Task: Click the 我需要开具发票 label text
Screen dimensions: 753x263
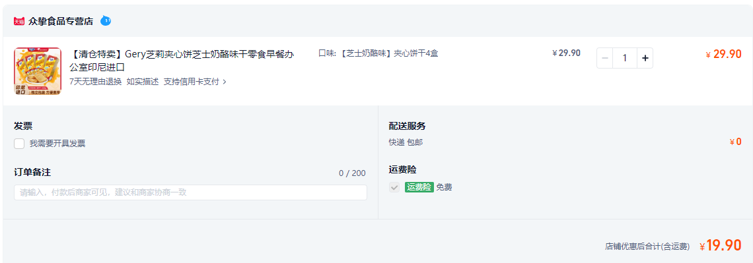Action: click(57, 143)
